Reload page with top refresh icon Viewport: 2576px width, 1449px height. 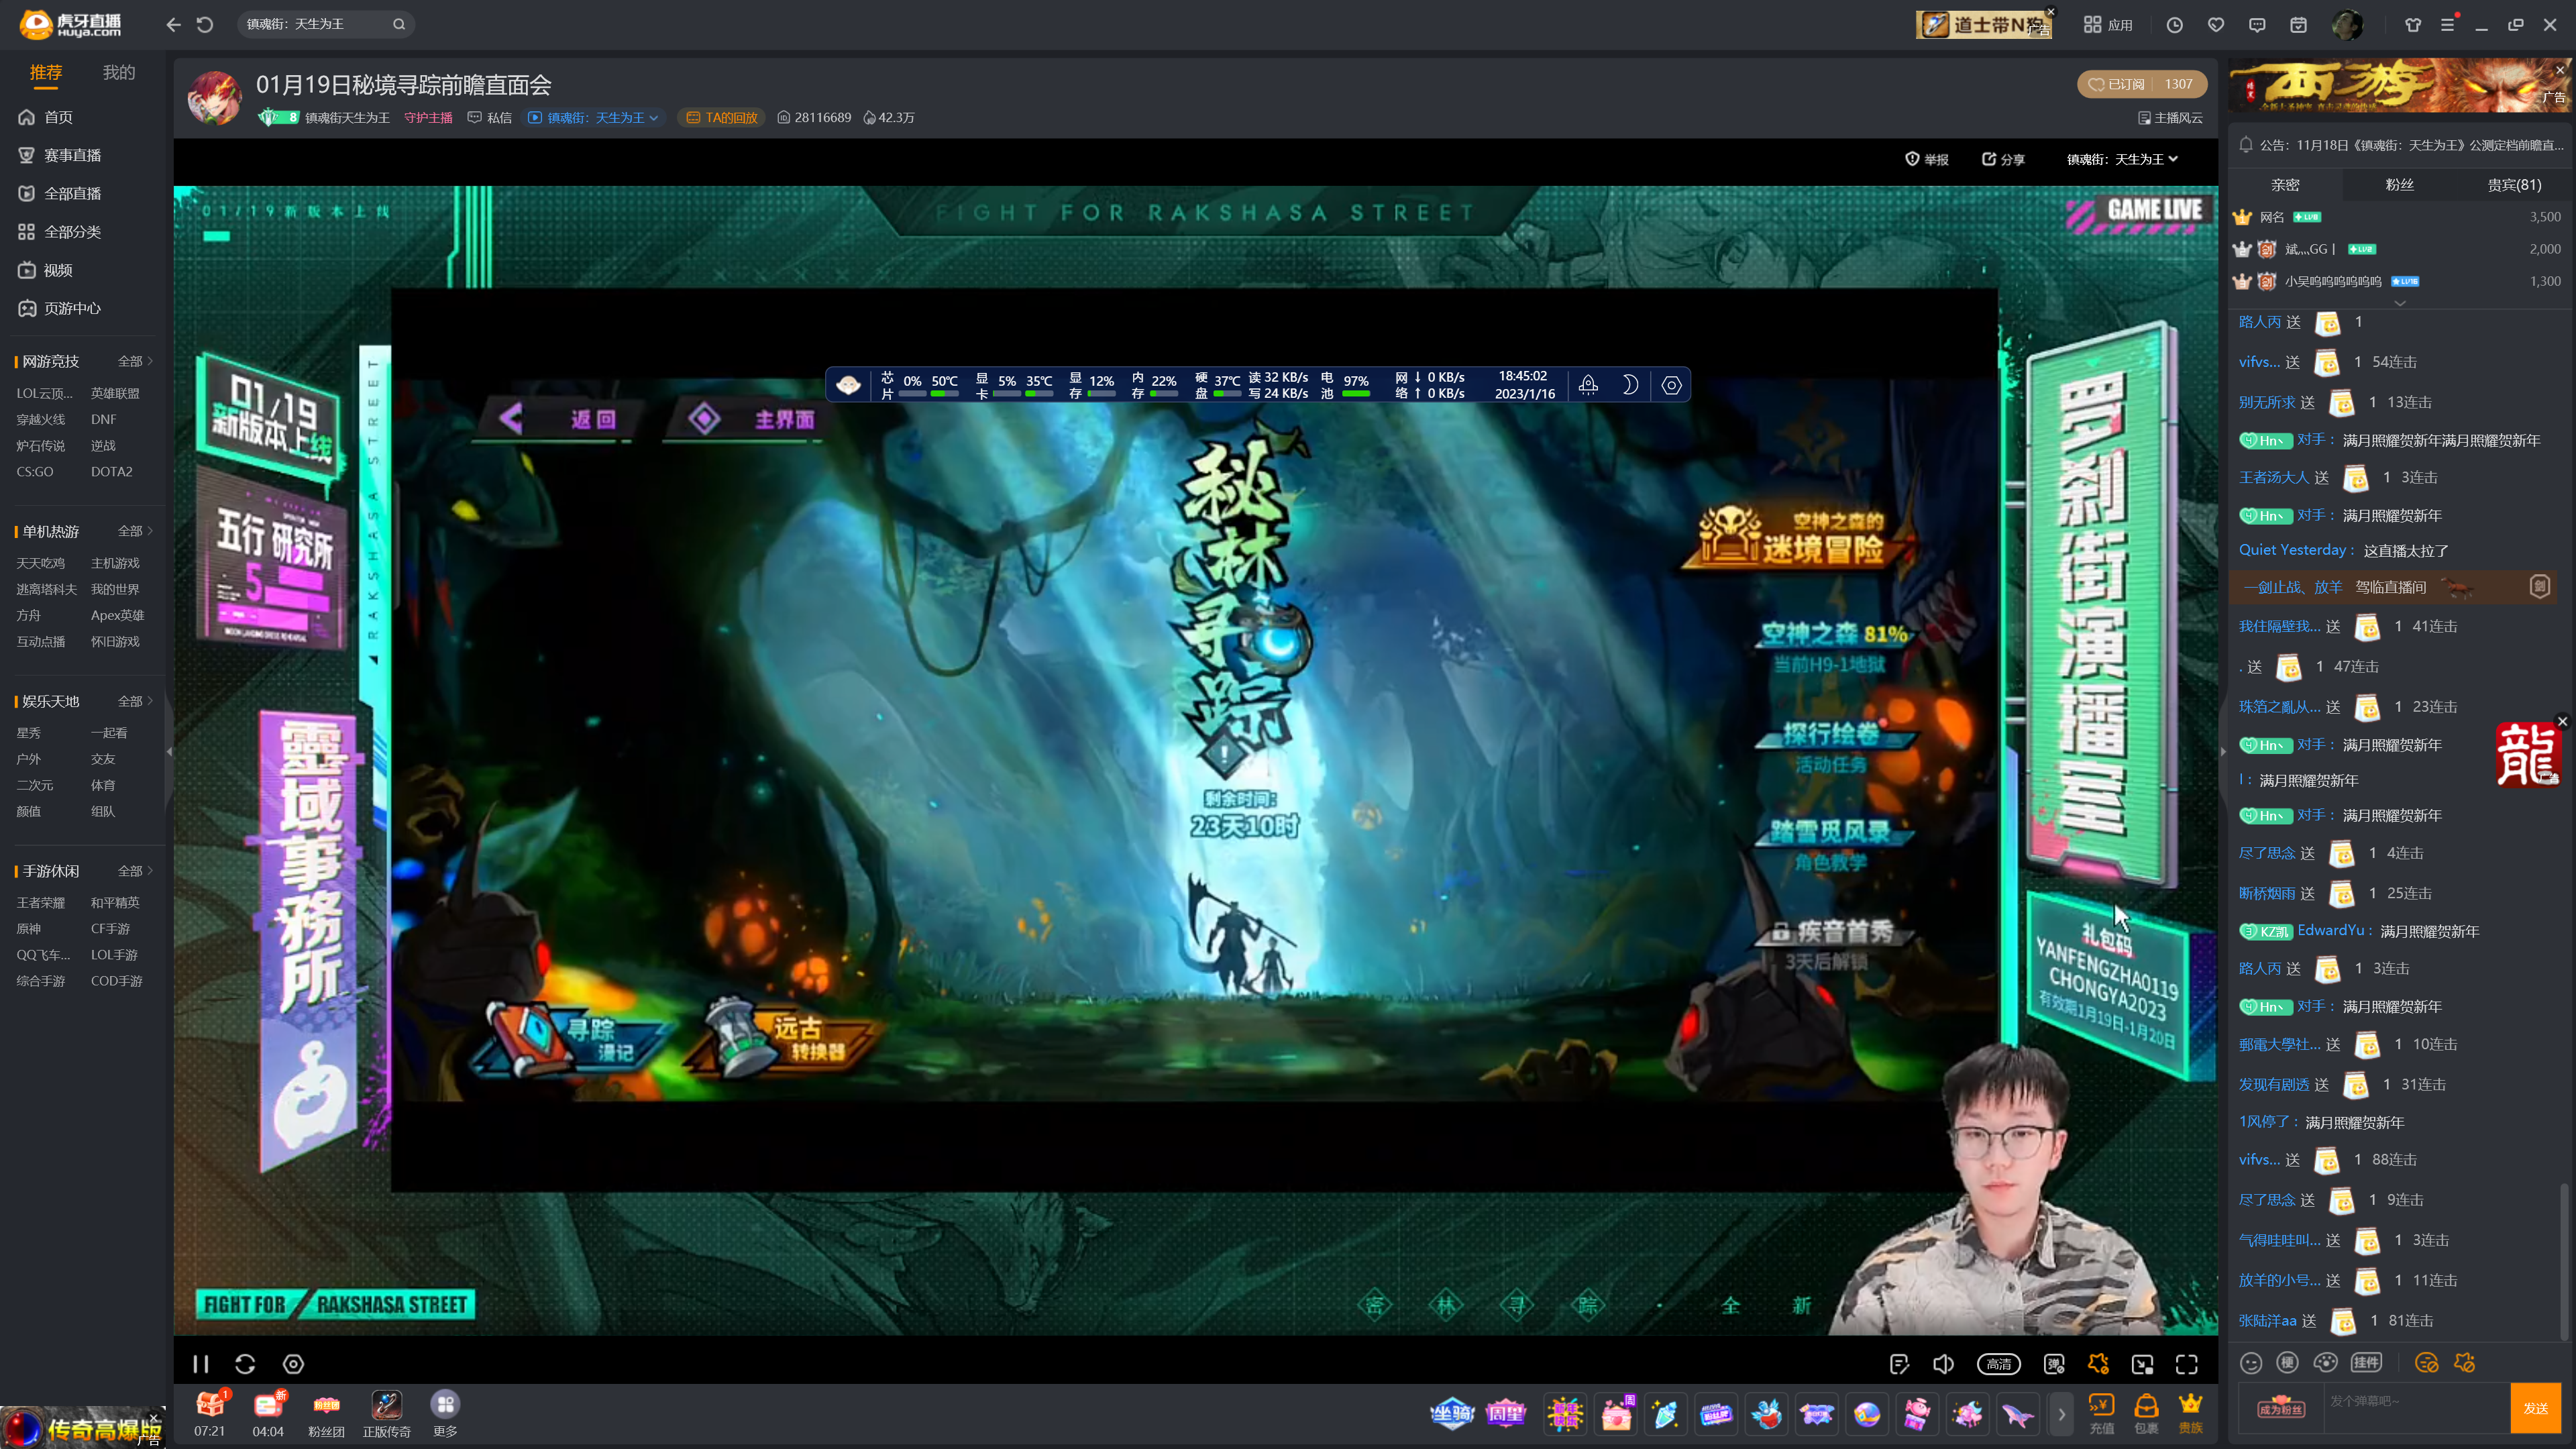(205, 24)
